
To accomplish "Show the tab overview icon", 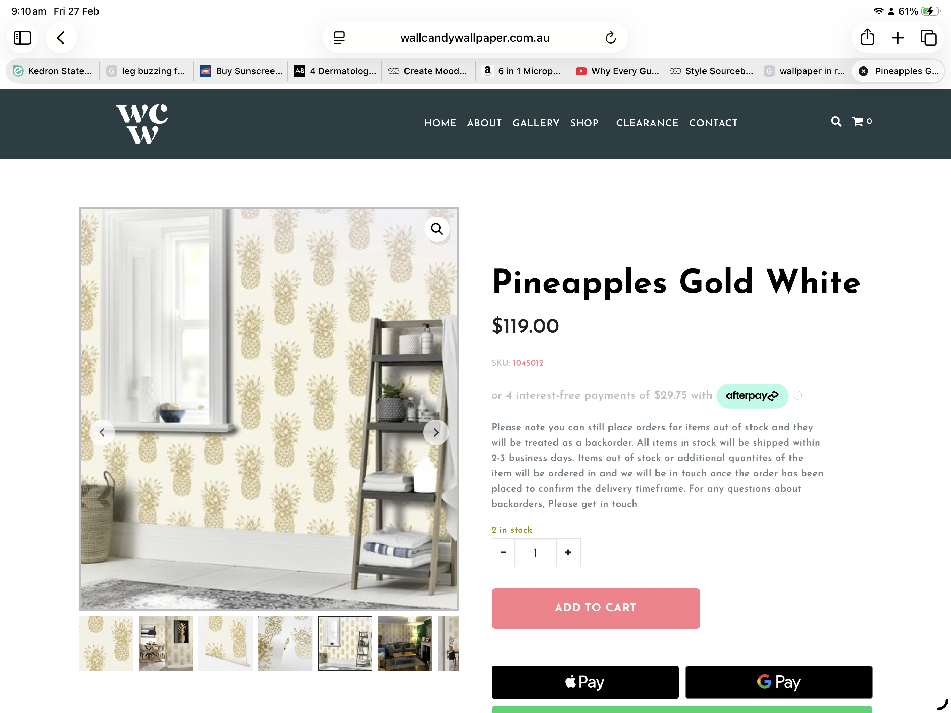I will coord(928,38).
